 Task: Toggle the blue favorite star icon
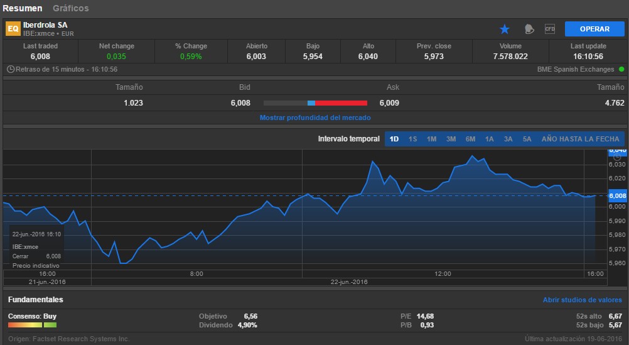tap(505, 29)
